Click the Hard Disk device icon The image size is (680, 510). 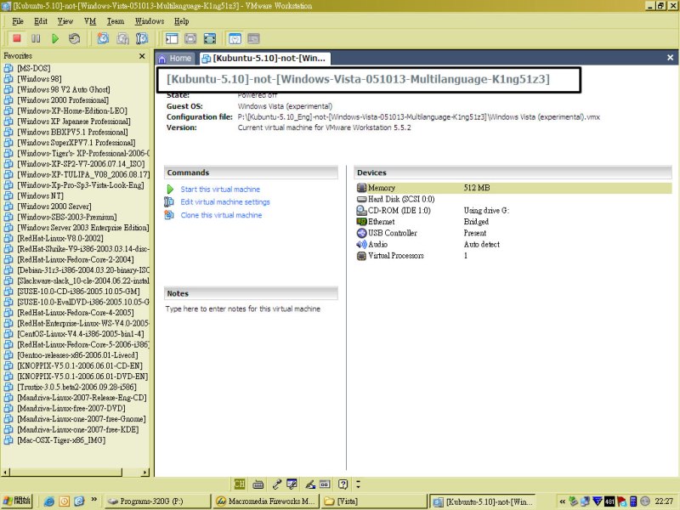coord(361,199)
